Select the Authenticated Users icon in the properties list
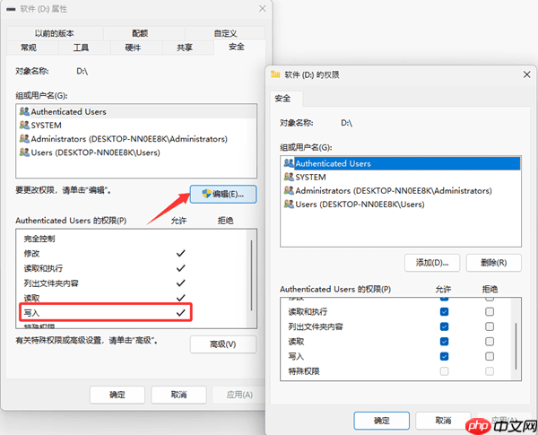Viewport: 538px width, 435px height. point(24,111)
